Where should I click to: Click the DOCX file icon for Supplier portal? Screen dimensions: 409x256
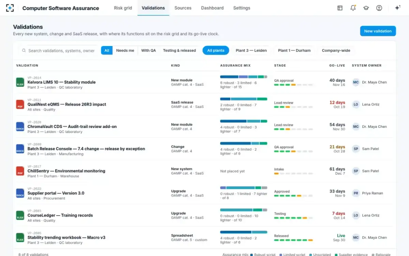point(20,193)
